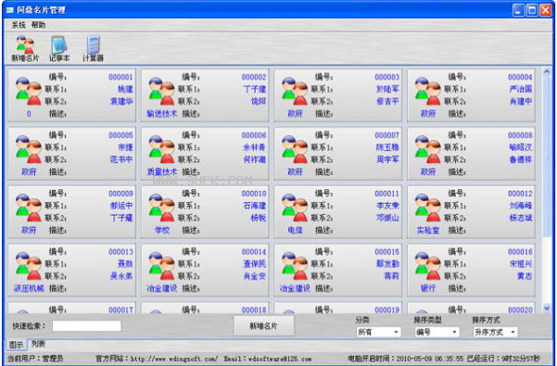Click card number 000010
The image size is (557, 366).
254,194
